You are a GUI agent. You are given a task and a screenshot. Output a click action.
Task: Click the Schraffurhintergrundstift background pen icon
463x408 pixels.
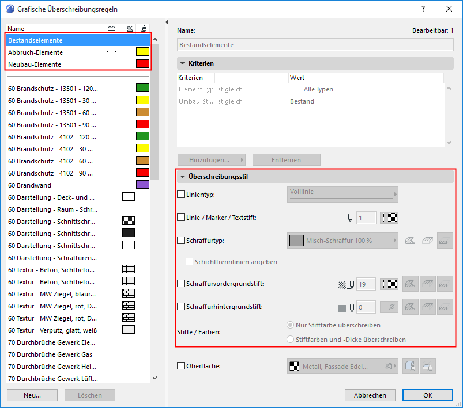tap(346, 308)
